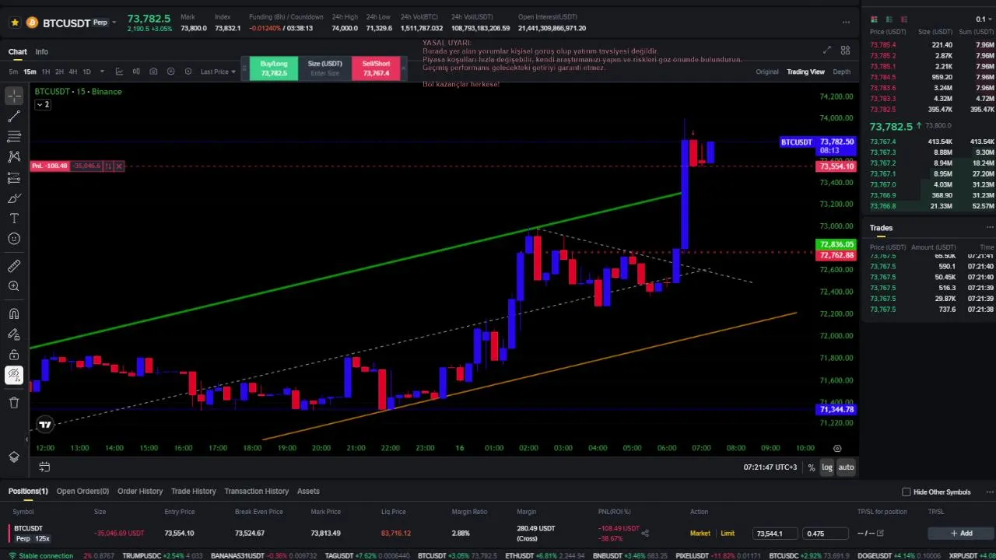Open the Order History tab
The height and width of the screenshot is (560, 996).
pos(140,492)
